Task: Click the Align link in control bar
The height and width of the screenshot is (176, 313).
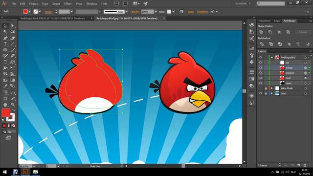Action: pos(191,12)
